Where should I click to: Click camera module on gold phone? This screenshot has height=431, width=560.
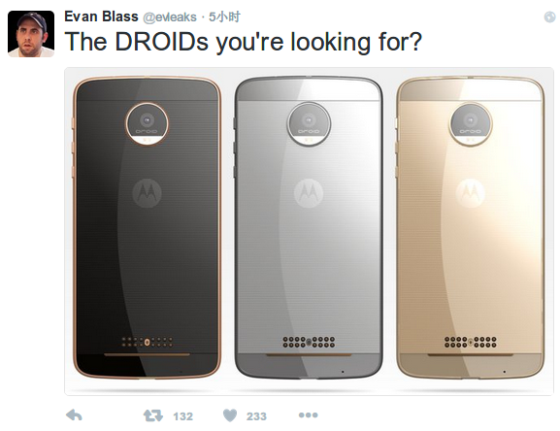471,124
